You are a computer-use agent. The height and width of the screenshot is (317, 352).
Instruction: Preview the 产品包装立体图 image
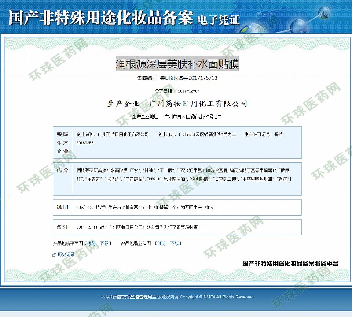161,243
